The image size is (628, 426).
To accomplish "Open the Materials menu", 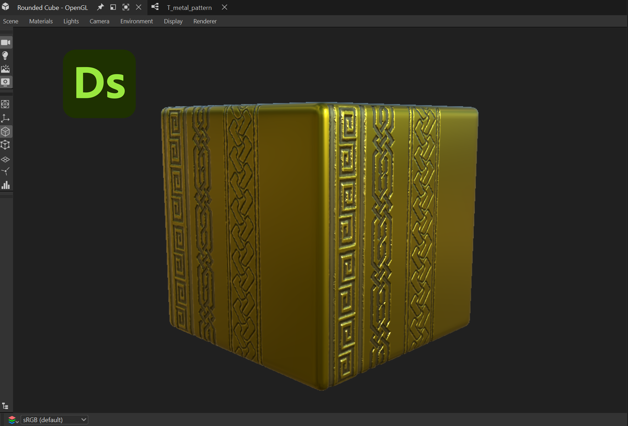I will click(41, 21).
